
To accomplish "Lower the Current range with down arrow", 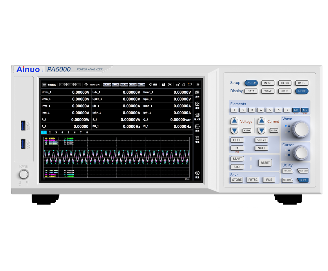I will pos(261,130).
